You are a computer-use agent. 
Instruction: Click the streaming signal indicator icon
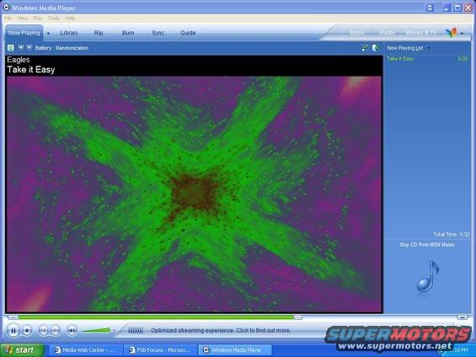pos(136,330)
